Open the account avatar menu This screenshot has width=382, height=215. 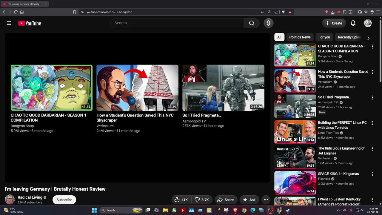pos(368,23)
